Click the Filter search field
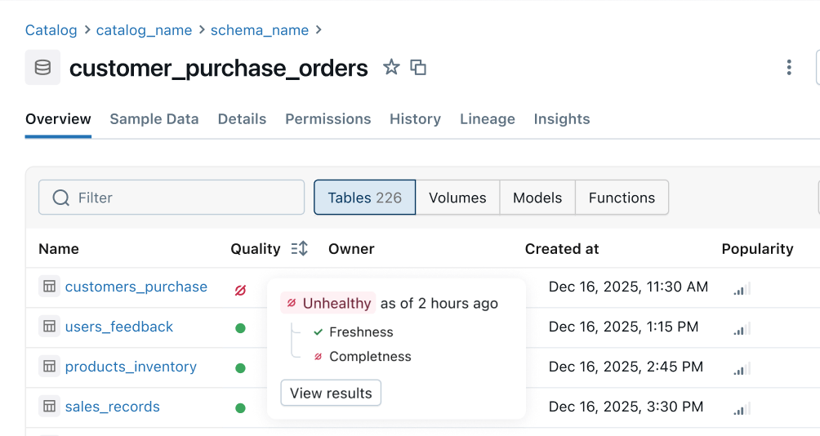 (172, 198)
